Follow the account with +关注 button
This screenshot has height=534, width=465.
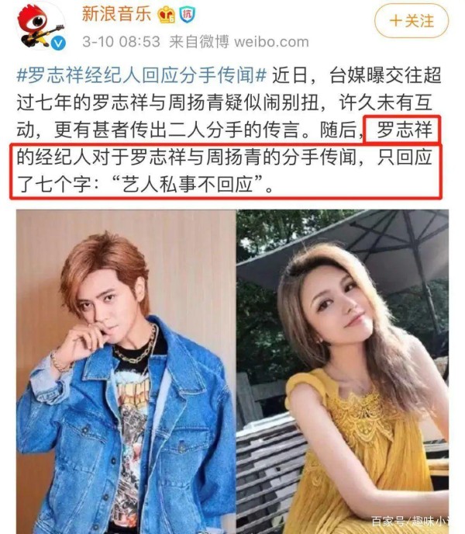pyautogui.click(x=412, y=21)
